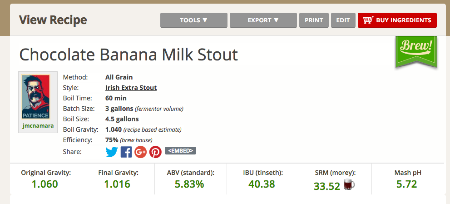Click the ABV (standard) 5.83% value

pyautogui.click(x=190, y=184)
